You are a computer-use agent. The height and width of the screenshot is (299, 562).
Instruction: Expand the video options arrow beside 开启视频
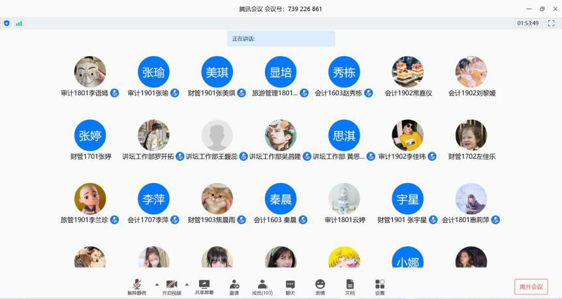[x=187, y=284]
